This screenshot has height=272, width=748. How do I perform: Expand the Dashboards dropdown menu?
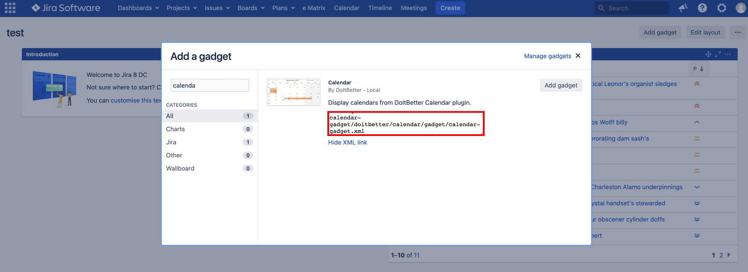[138, 8]
